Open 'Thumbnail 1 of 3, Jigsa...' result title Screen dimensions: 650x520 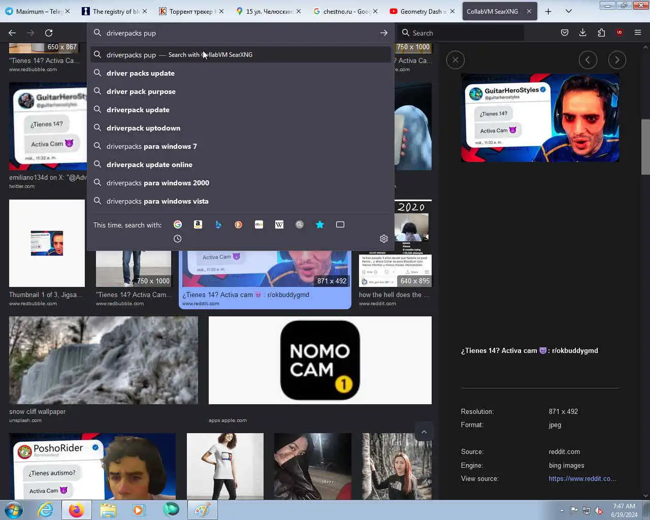click(x=46, y=295)
